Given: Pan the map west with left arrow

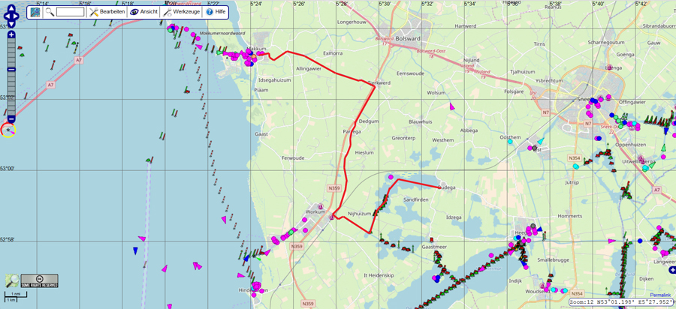Looking at the screenshot, I should (4, 15).
